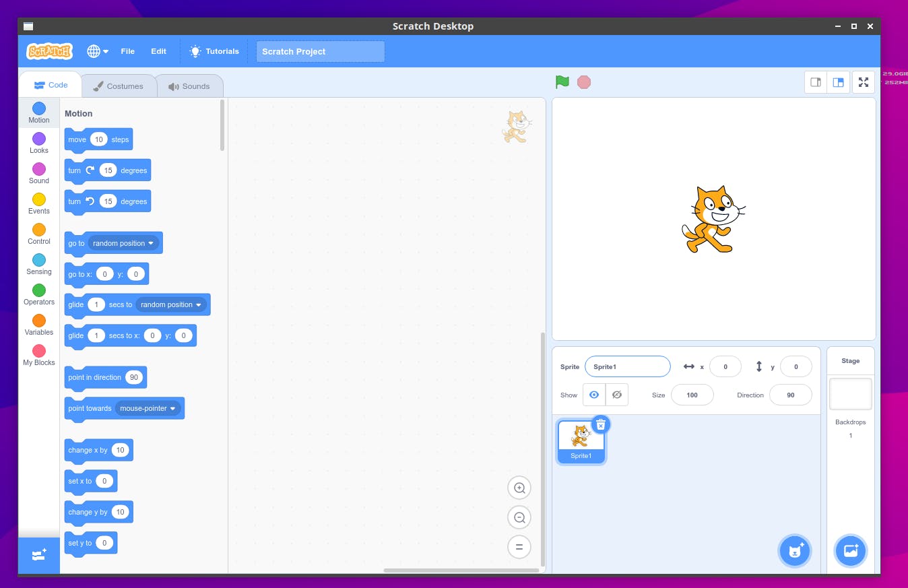Click the Choose a Backdrop button
This screenshot has height=588, width=908.
pos(851,551)
